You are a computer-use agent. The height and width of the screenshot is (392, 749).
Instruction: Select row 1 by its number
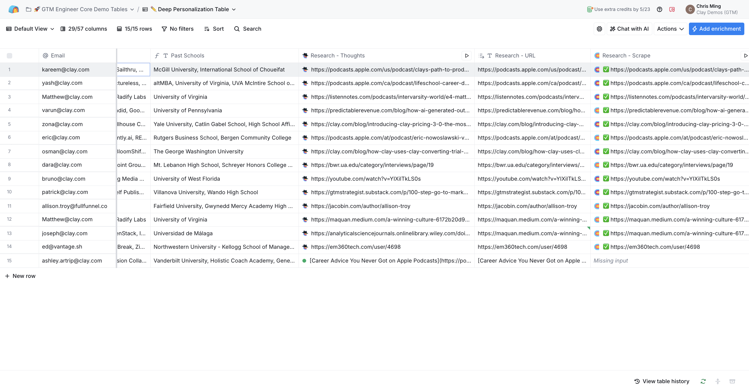pos(9,69)
